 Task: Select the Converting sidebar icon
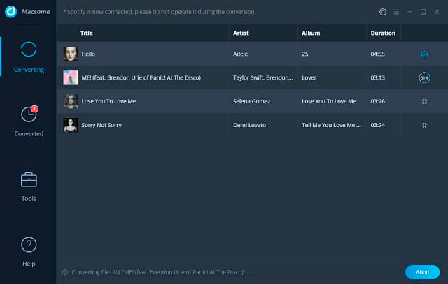tap(29, 50)
